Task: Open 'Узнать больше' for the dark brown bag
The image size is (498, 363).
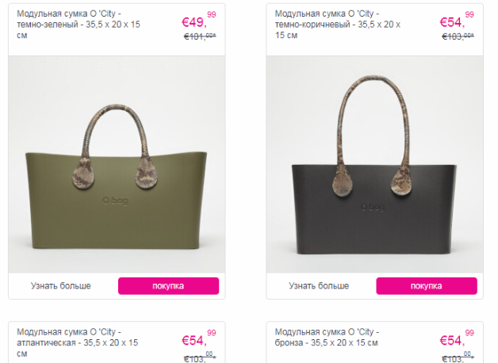Action: pyautogui.click(x=319, y=286)
